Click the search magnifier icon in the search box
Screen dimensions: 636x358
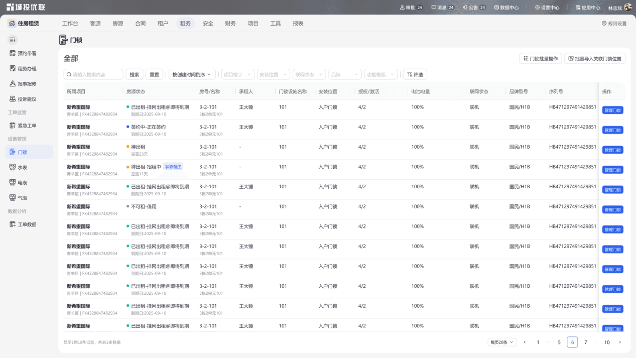(x=69, y=74)
